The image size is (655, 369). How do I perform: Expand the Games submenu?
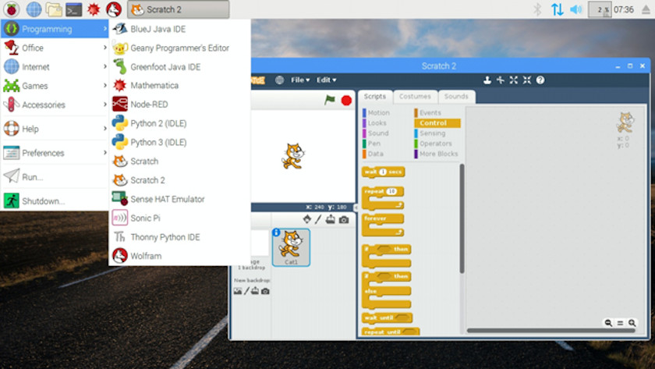tap(55, 86)
